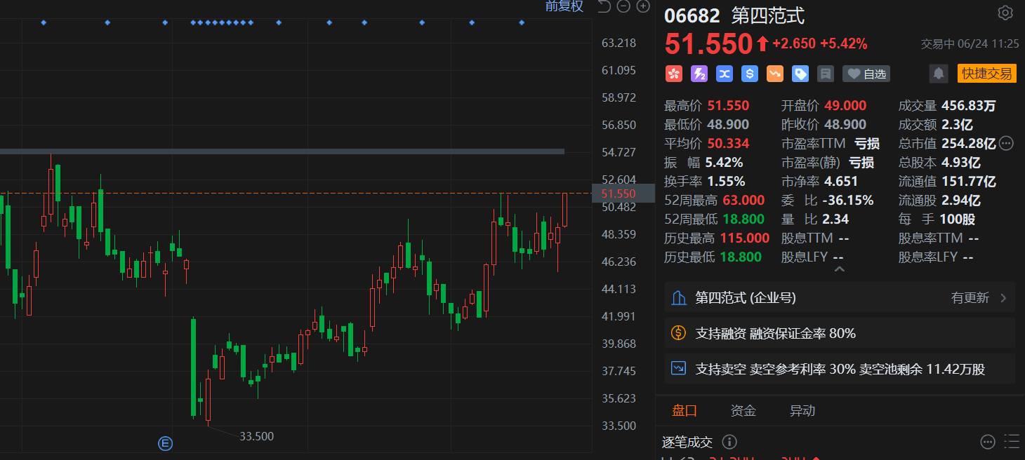Click the orange short-selling downtrend icon

click(775, 74)
